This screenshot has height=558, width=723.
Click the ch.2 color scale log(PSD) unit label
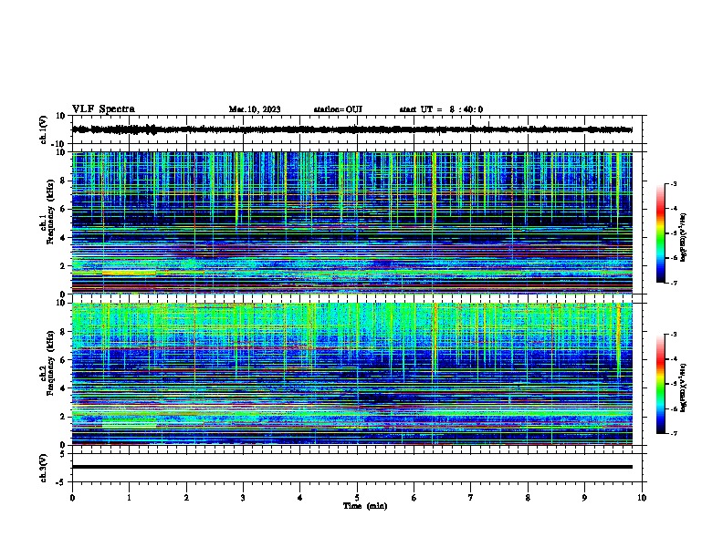[685, 387]
